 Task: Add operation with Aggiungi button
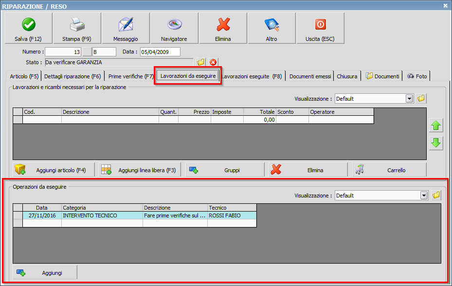click(45, 272)
